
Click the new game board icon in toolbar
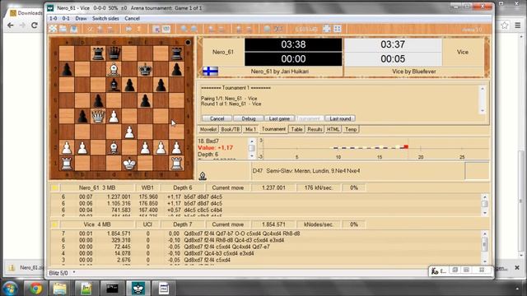[53, 29]
